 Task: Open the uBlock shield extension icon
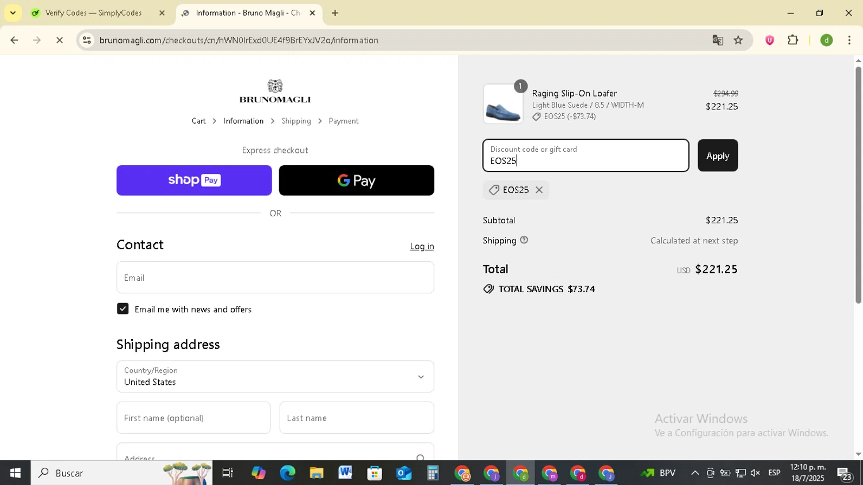(770, 40)
